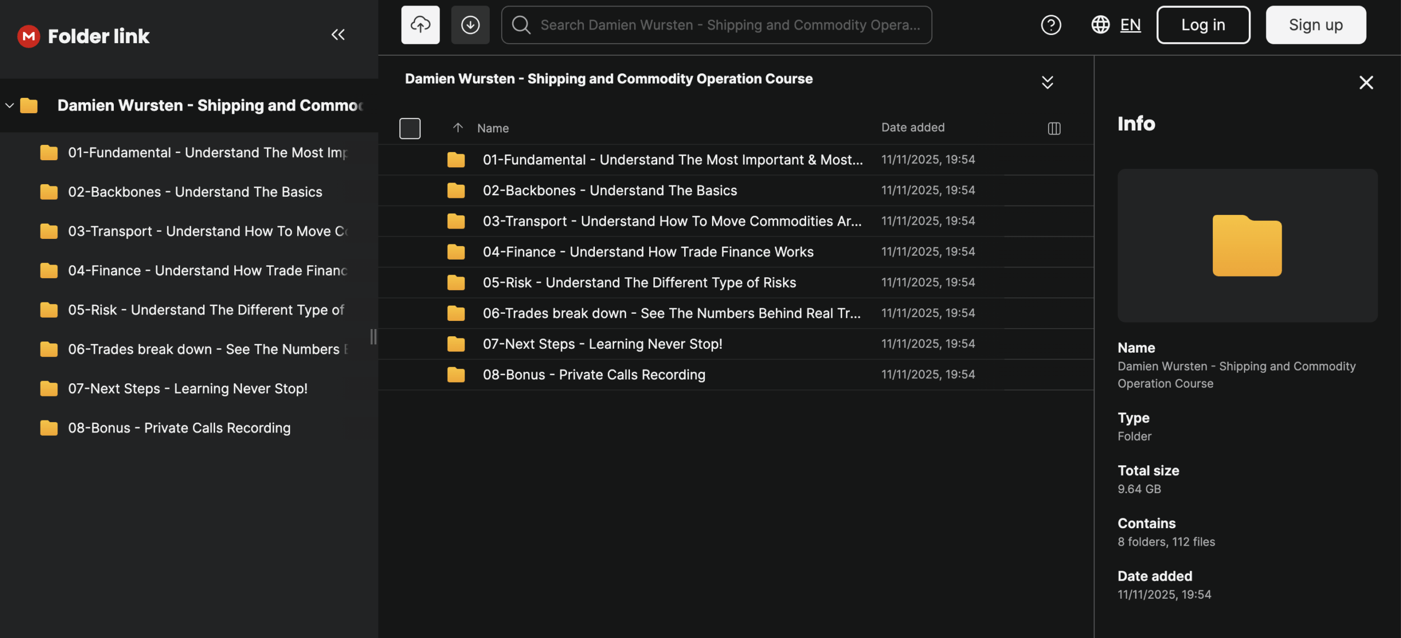This screenshot has height=638, width=1401.
Task: Open the EN language dropdown
Action: (x=1130, y=25)
